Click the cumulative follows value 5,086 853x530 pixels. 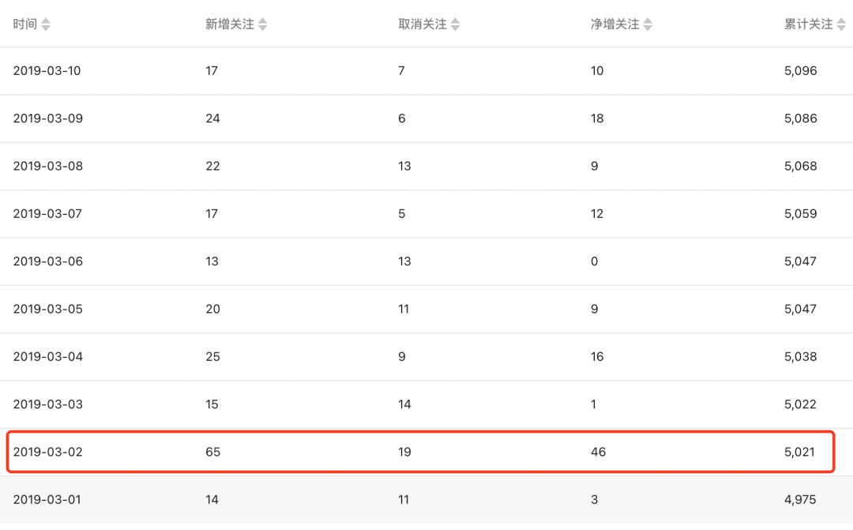tap(801, 118)
